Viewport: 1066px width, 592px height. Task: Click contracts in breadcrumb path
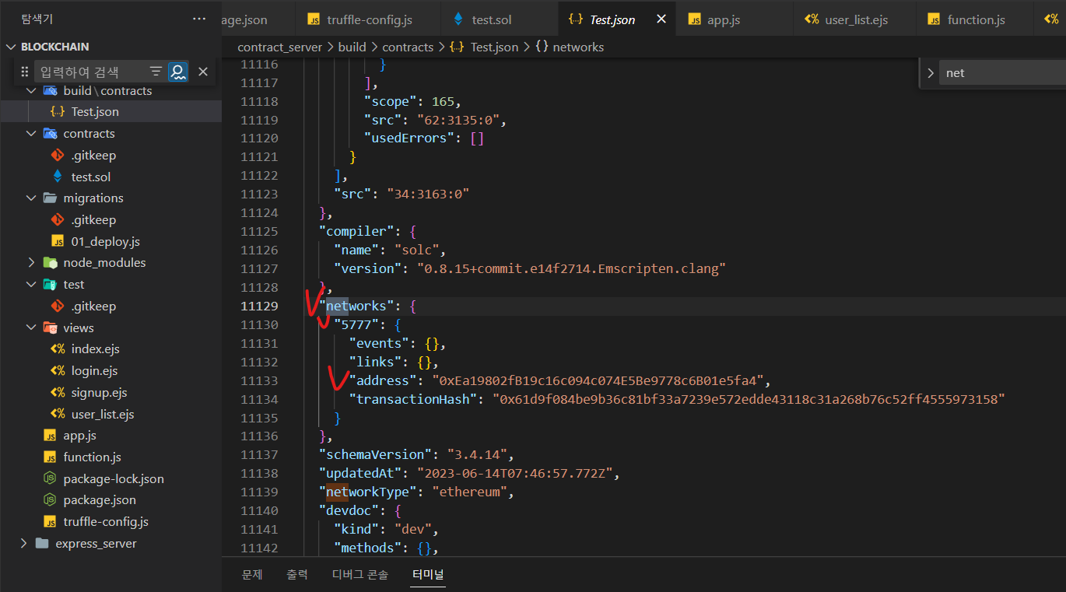click(x=408, y=47)
